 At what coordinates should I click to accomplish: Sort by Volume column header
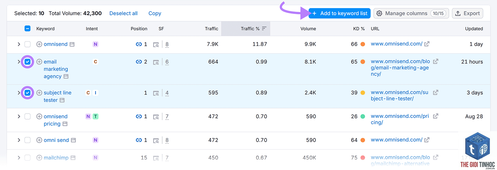click(308, 28)
